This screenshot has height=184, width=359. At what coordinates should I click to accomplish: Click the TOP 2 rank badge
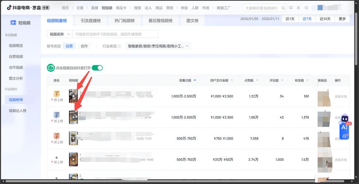(x=57, y=115)
